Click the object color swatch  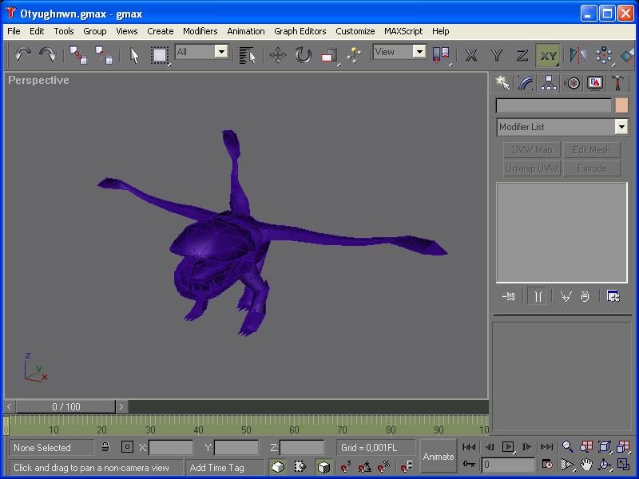click(621, 105)
